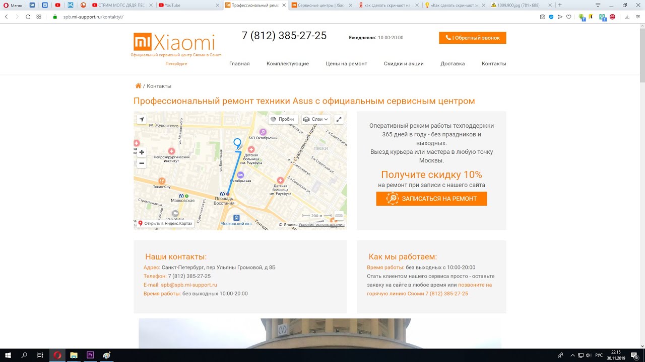Open Скидки и акции menu item
Image resolution: width=645 pixels, height=362 pixels.
tap(404, 64)
